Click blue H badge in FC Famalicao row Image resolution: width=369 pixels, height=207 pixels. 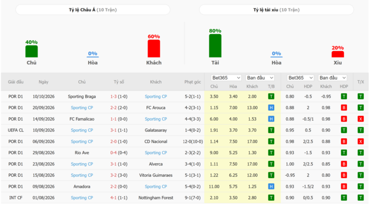coord(271,119)
